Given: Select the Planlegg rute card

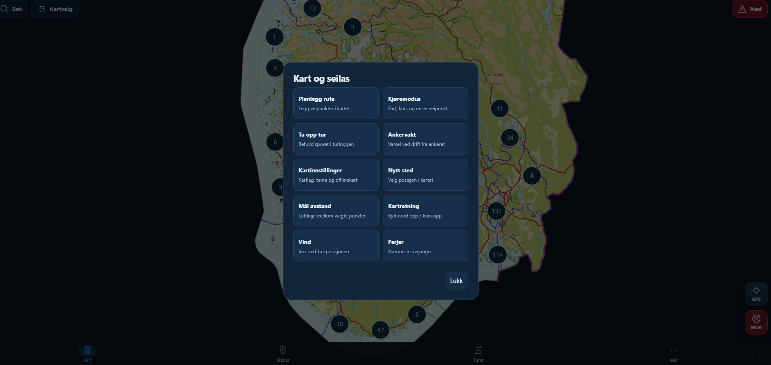Looking at the screenshot, I should [336, 103].
